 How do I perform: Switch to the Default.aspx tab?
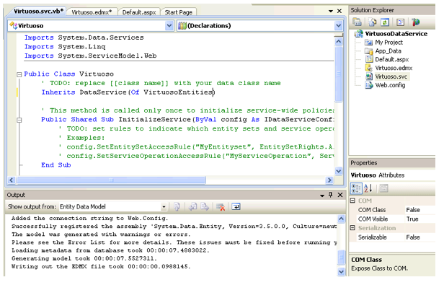coord(138,12)
